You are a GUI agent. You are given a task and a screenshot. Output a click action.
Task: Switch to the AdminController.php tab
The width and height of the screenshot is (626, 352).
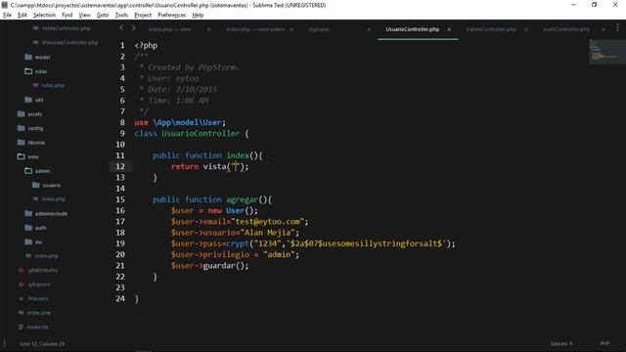(x=491, y=29)
